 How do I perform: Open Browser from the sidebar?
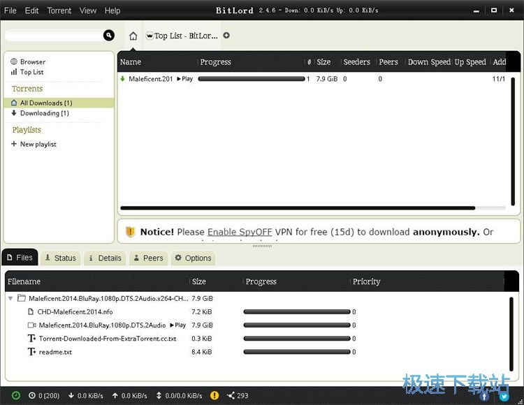[33, 61]
